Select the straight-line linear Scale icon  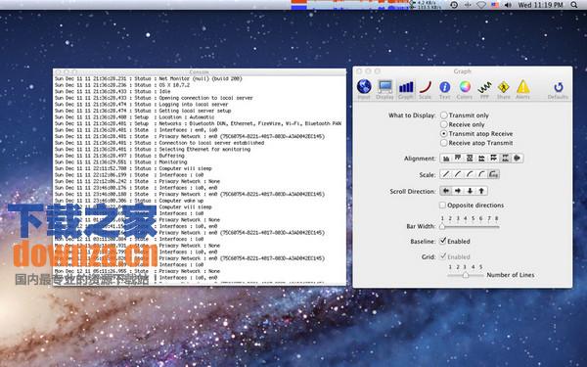tap(446, 174)
